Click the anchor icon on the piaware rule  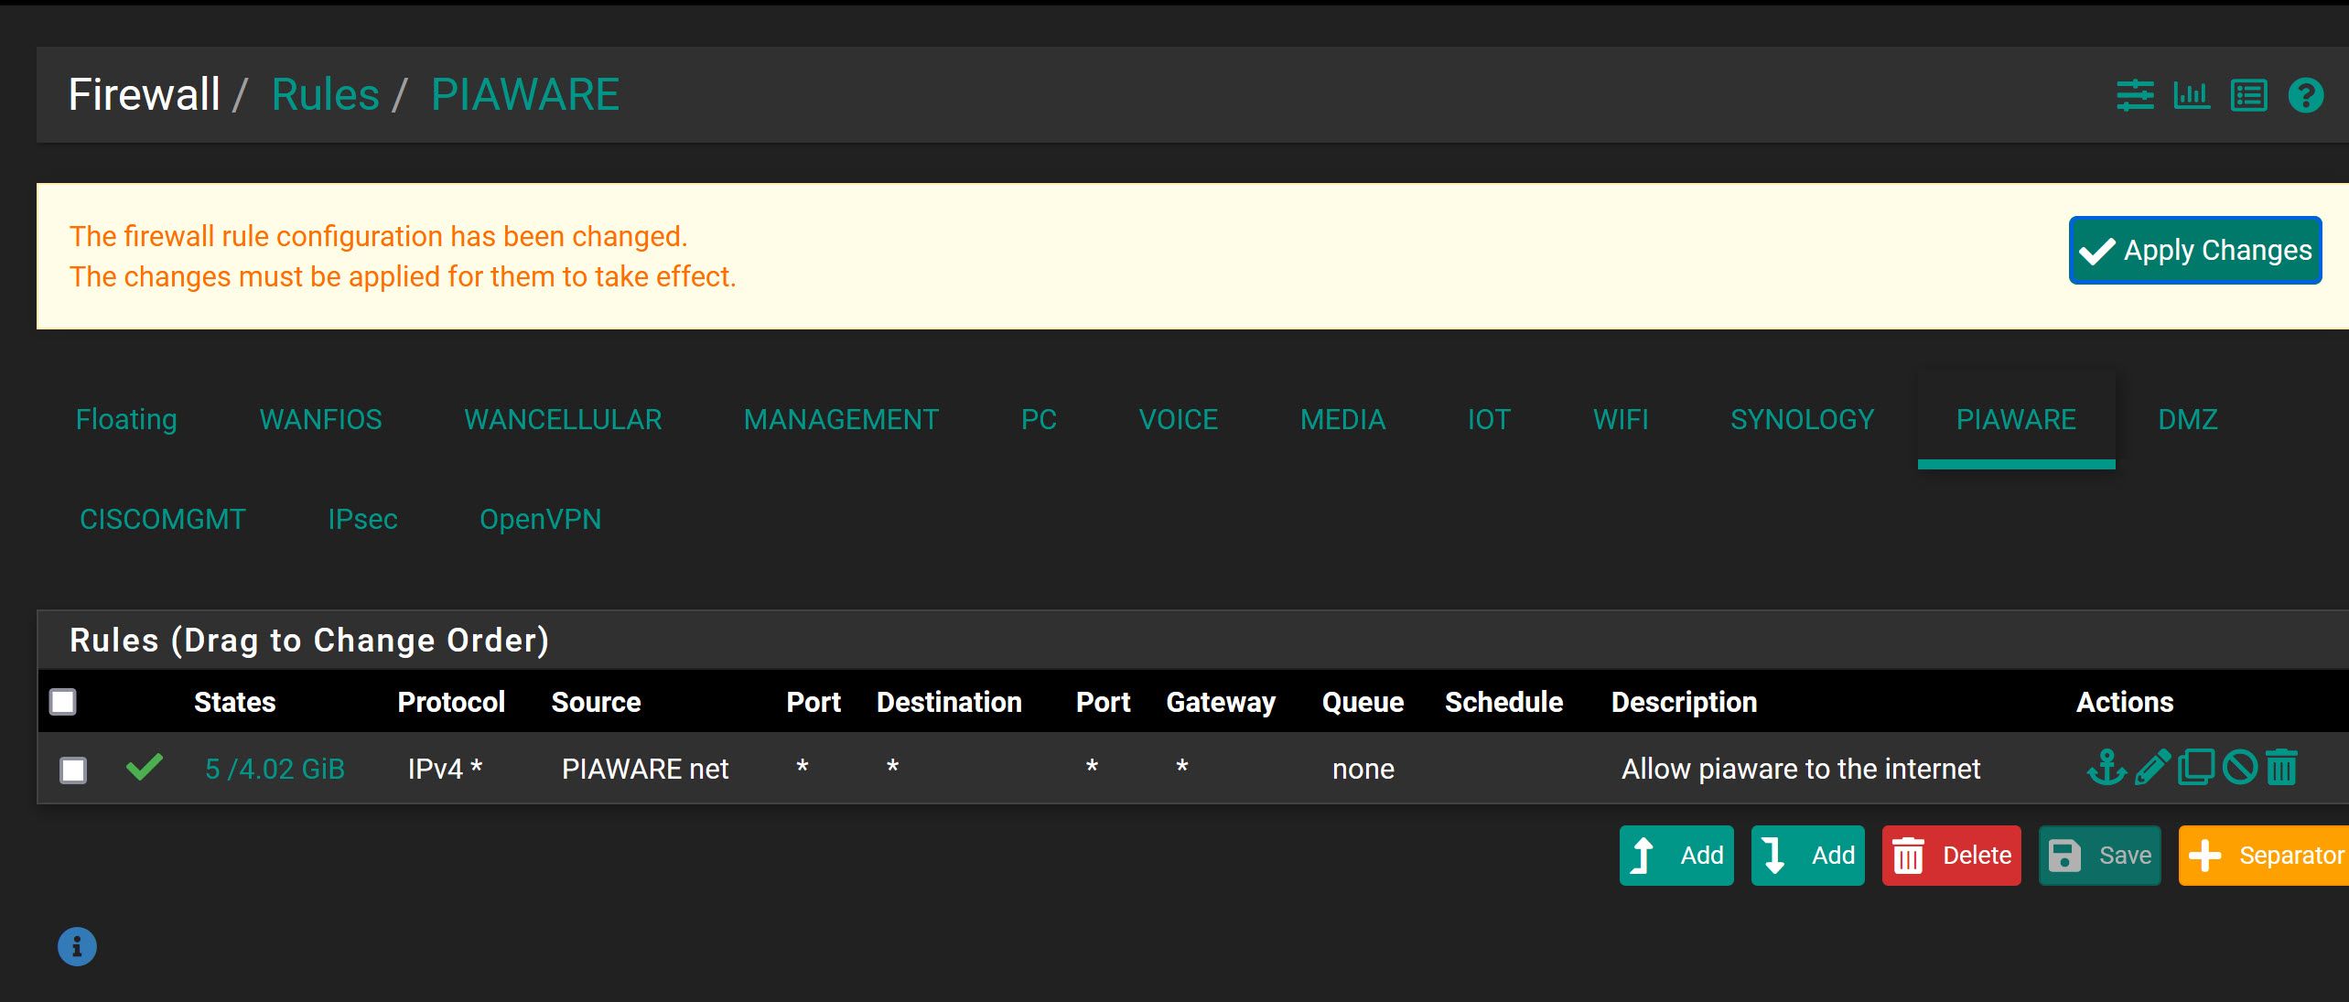2106,768
